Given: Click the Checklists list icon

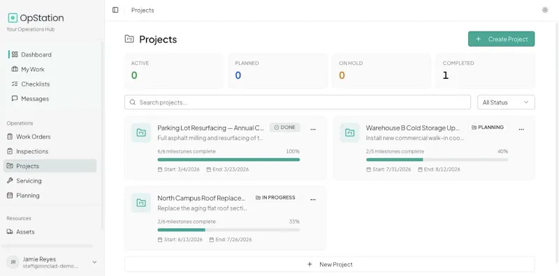Looking at the screenshot, I should pyautogui.click(x=15, y=84).
